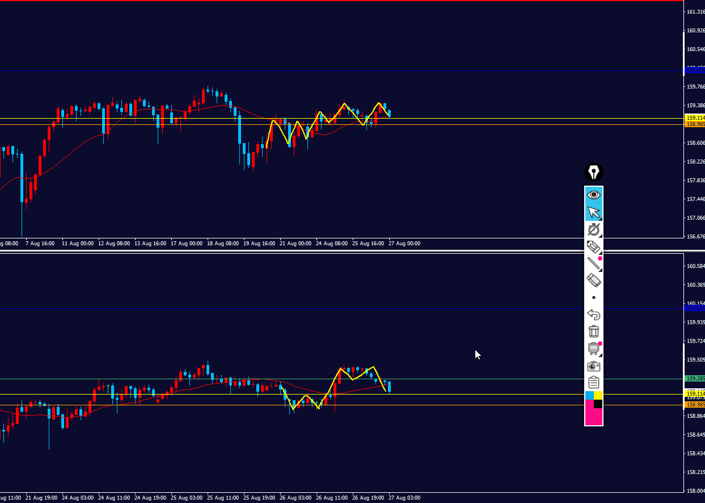Screen dimensions: 705x503
Task: Expand the easel tool submenu corner
Action: point(600,355)
